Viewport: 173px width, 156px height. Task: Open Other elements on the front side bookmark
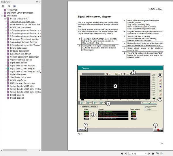[25, 25]
